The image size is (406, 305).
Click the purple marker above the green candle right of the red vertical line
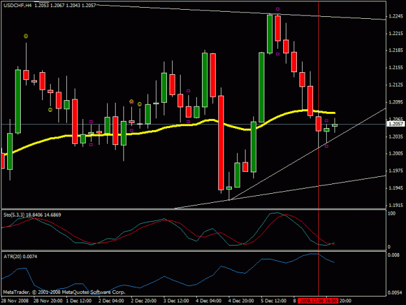[x=327, y=121]
